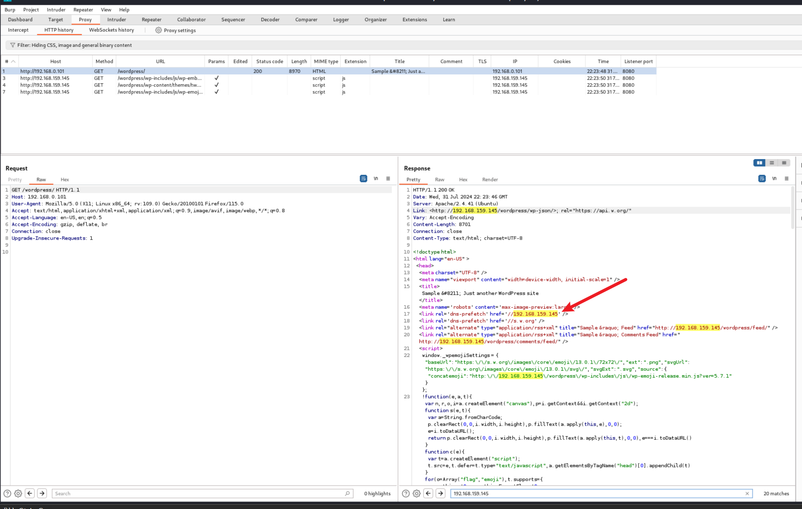Image resolution: width=802 pixels, height=509 pixels.
Task: Go to previous Response search match
Action: coord(428,493)
